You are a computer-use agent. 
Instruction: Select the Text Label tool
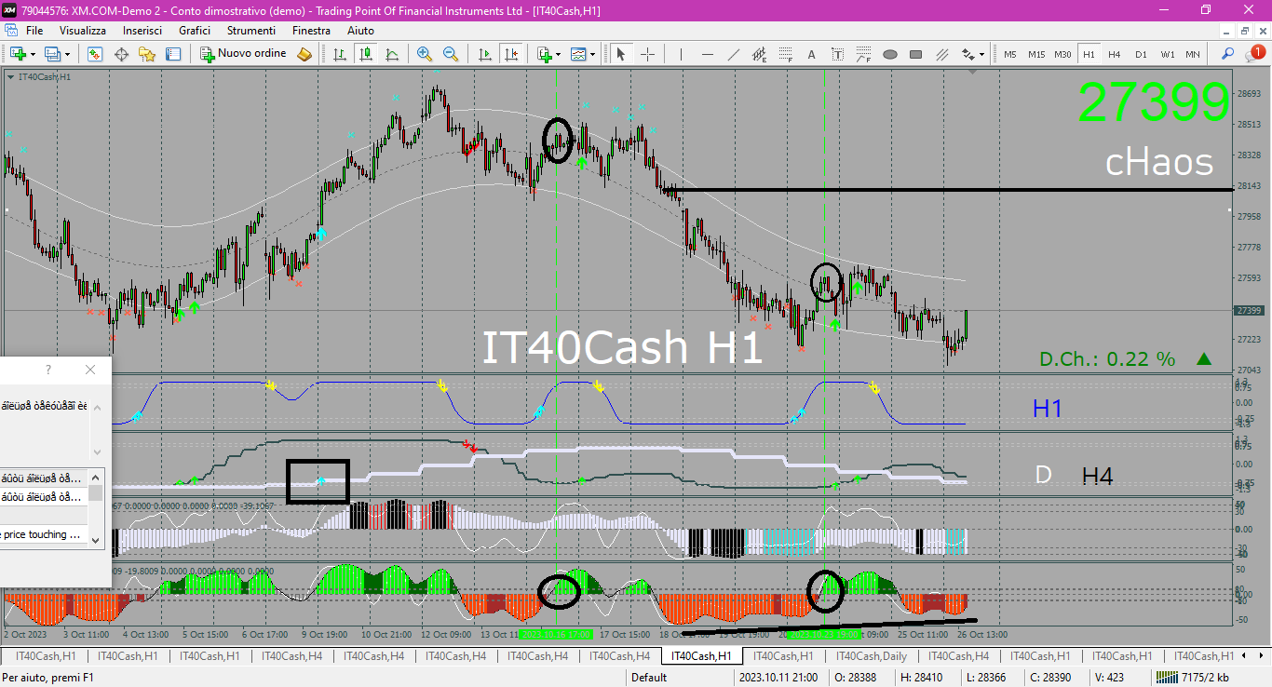[838, 54]
